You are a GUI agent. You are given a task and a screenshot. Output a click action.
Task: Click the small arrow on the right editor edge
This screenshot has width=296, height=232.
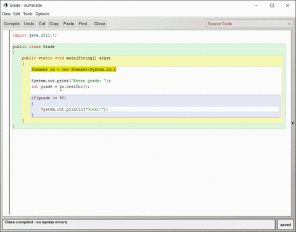click(293, 123)
